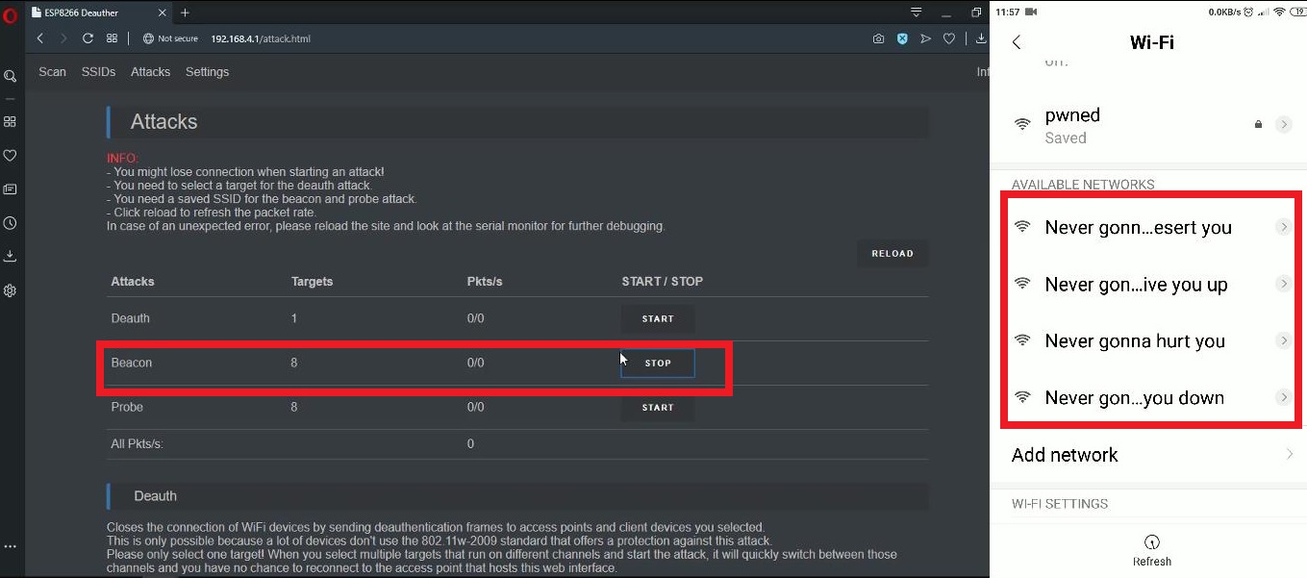Take snapshot with camera toolbar icon
The image size is (1307, 578).
tap(878, 38)
